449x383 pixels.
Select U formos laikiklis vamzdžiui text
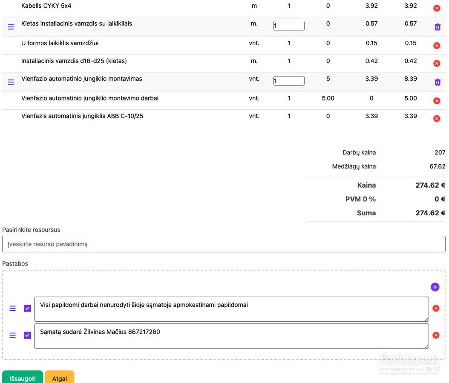pos(60,43)
